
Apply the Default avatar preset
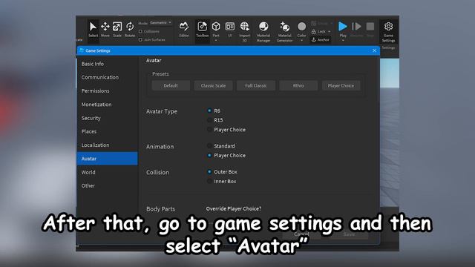coord(171,86)
